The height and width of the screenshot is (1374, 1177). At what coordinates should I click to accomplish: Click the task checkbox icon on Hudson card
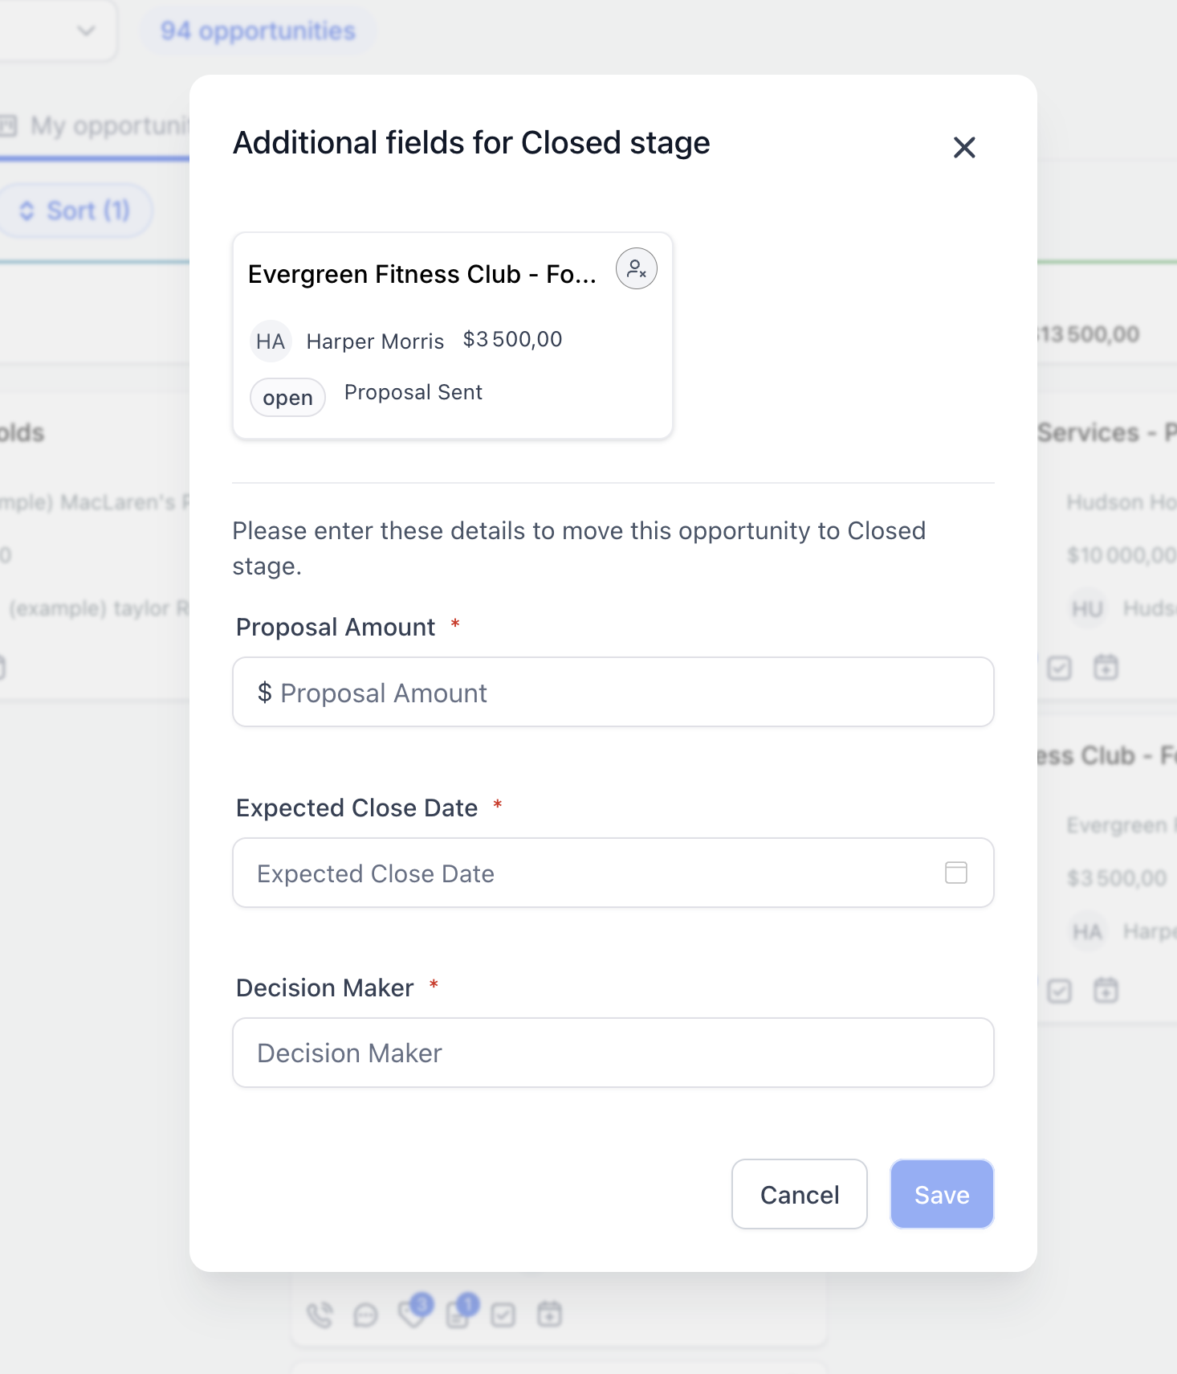tap(1060, 668)
